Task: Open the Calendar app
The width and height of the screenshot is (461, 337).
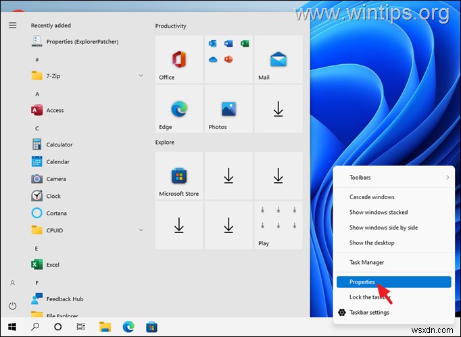Action: click(50, 161)
